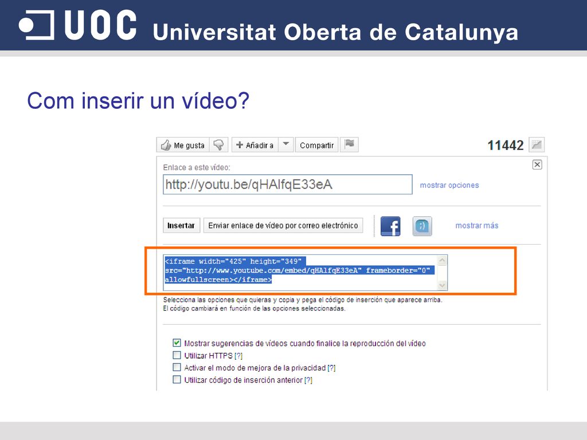Click the UOC logo
The image size is (587, 440).
(78, 25)
